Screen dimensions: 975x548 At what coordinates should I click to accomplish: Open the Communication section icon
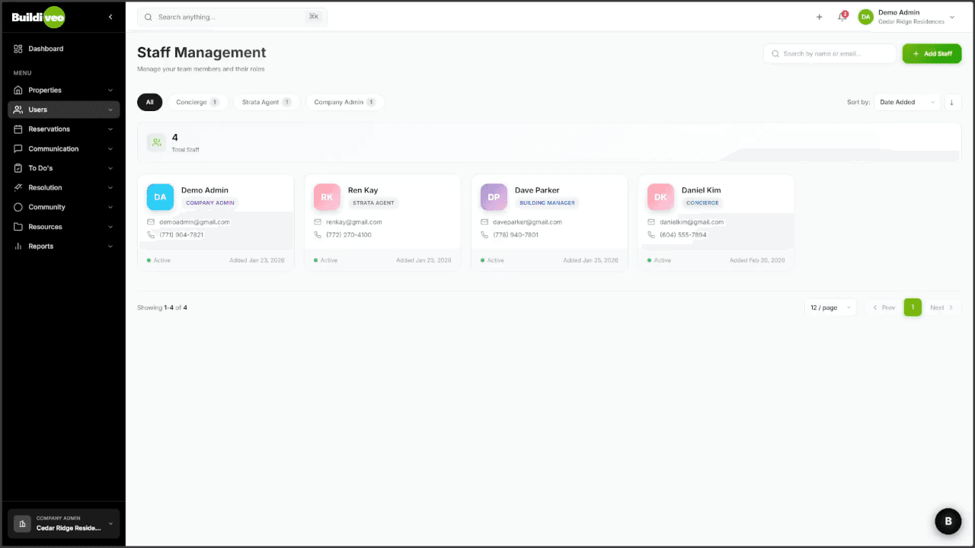click(x=18, y=148)
